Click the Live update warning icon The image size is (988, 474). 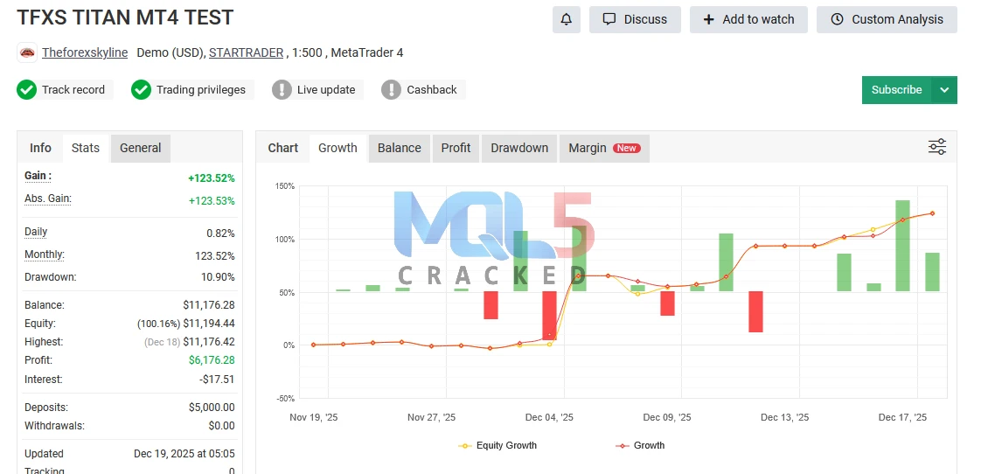pyautogui.click(x=282, y=89)
